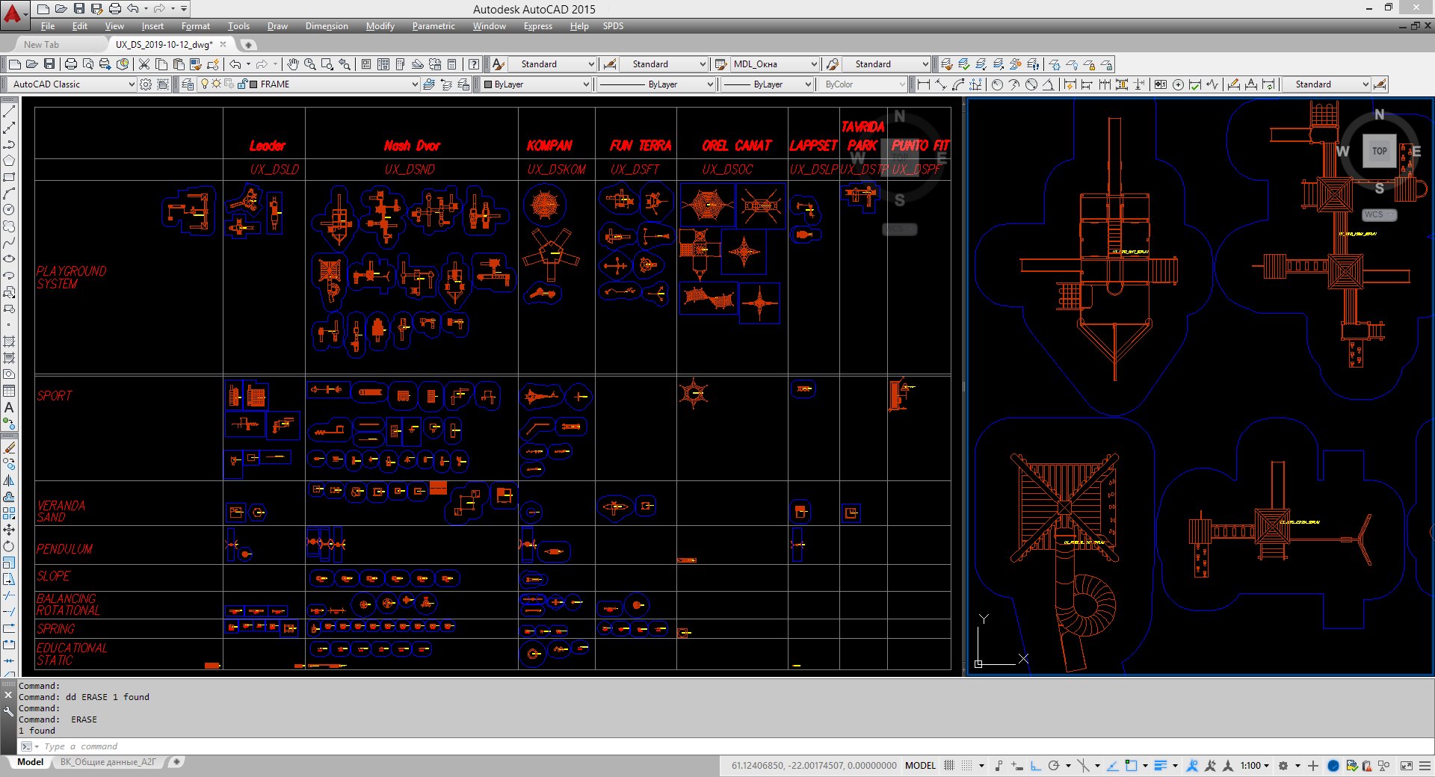The height and width of the screenshot is (777, 1435).
Task: Click the cursor coordinates readout
Action: click(x=814, y=765)
